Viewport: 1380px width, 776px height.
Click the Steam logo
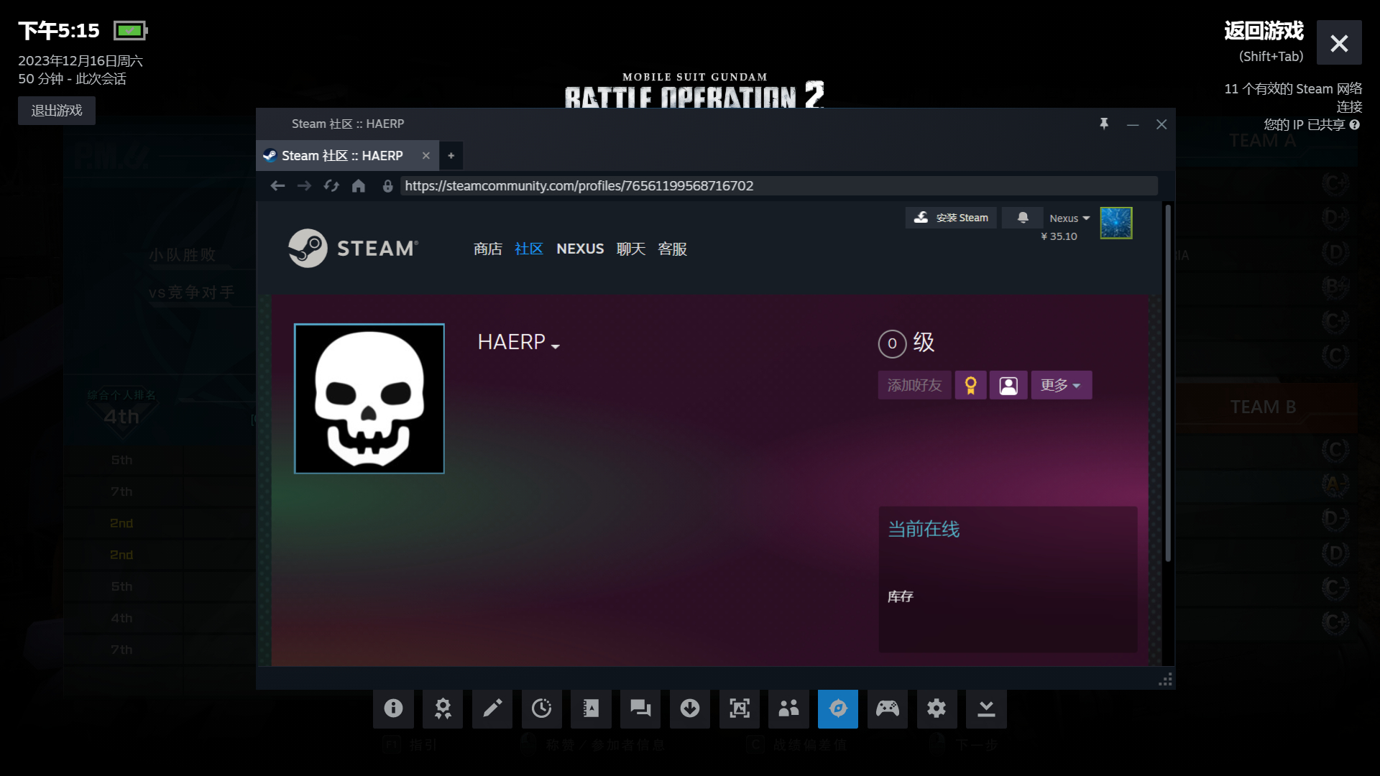(x=353, y=249)
